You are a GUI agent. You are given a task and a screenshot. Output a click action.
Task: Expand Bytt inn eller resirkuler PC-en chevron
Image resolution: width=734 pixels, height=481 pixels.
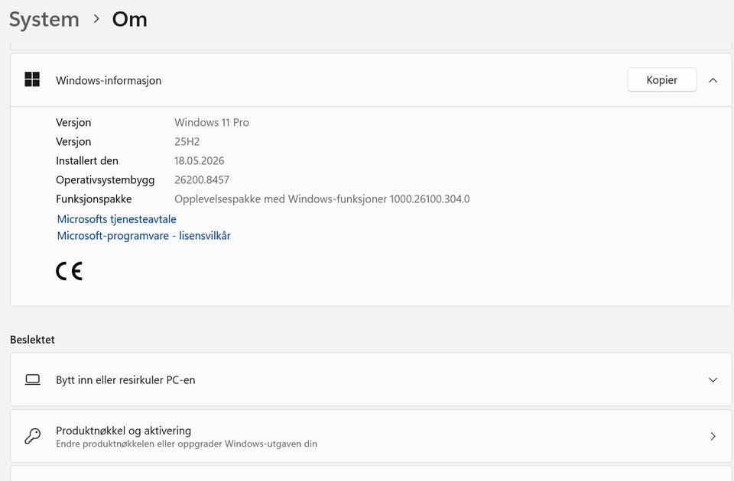tap(713, 380)
